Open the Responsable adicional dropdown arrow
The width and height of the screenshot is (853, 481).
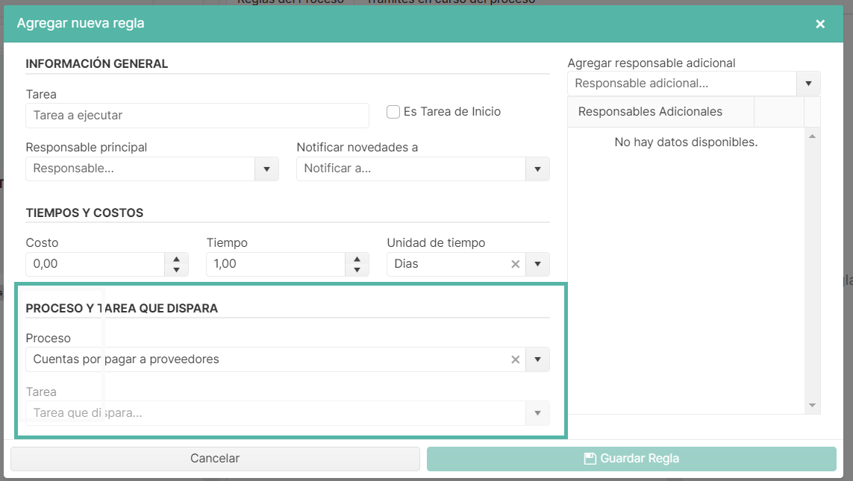coord(808,84)
